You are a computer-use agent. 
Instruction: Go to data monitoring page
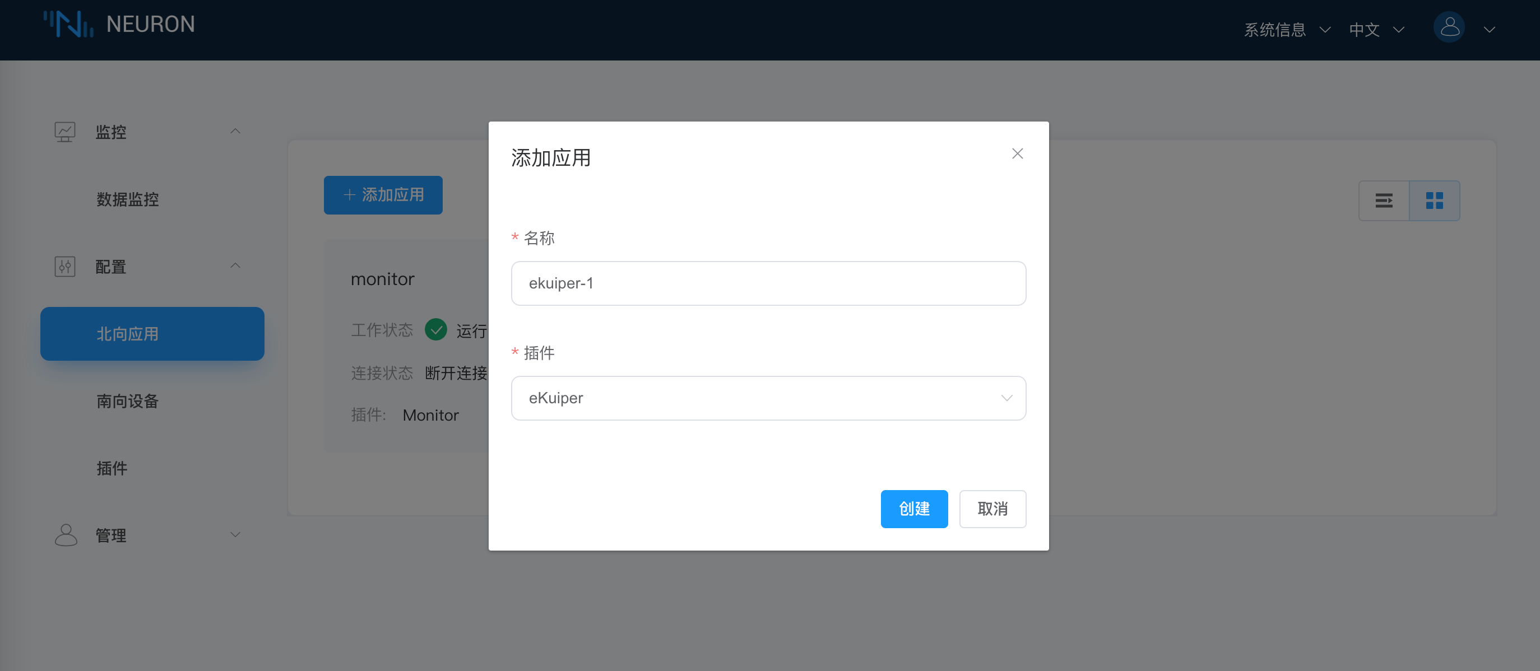(x=127, y=199)
